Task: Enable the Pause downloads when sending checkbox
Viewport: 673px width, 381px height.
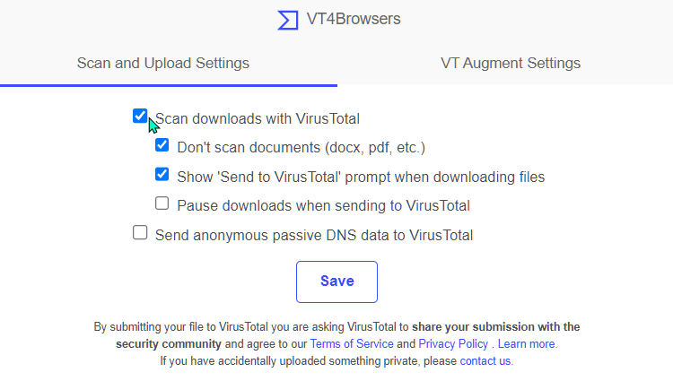Action: (x=162, y=203)
